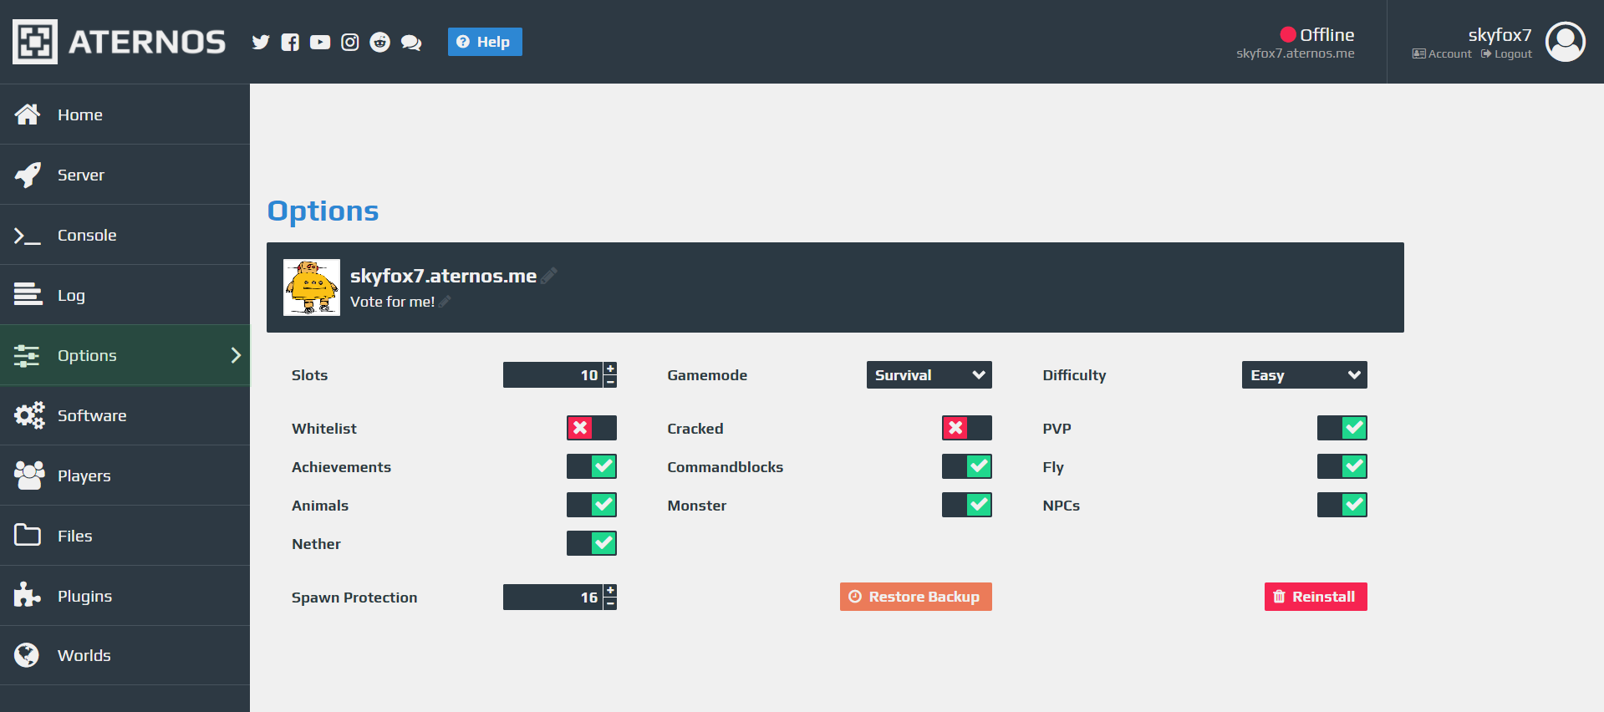Click the server icon image
1604x712 pixels.
point(312,287)
